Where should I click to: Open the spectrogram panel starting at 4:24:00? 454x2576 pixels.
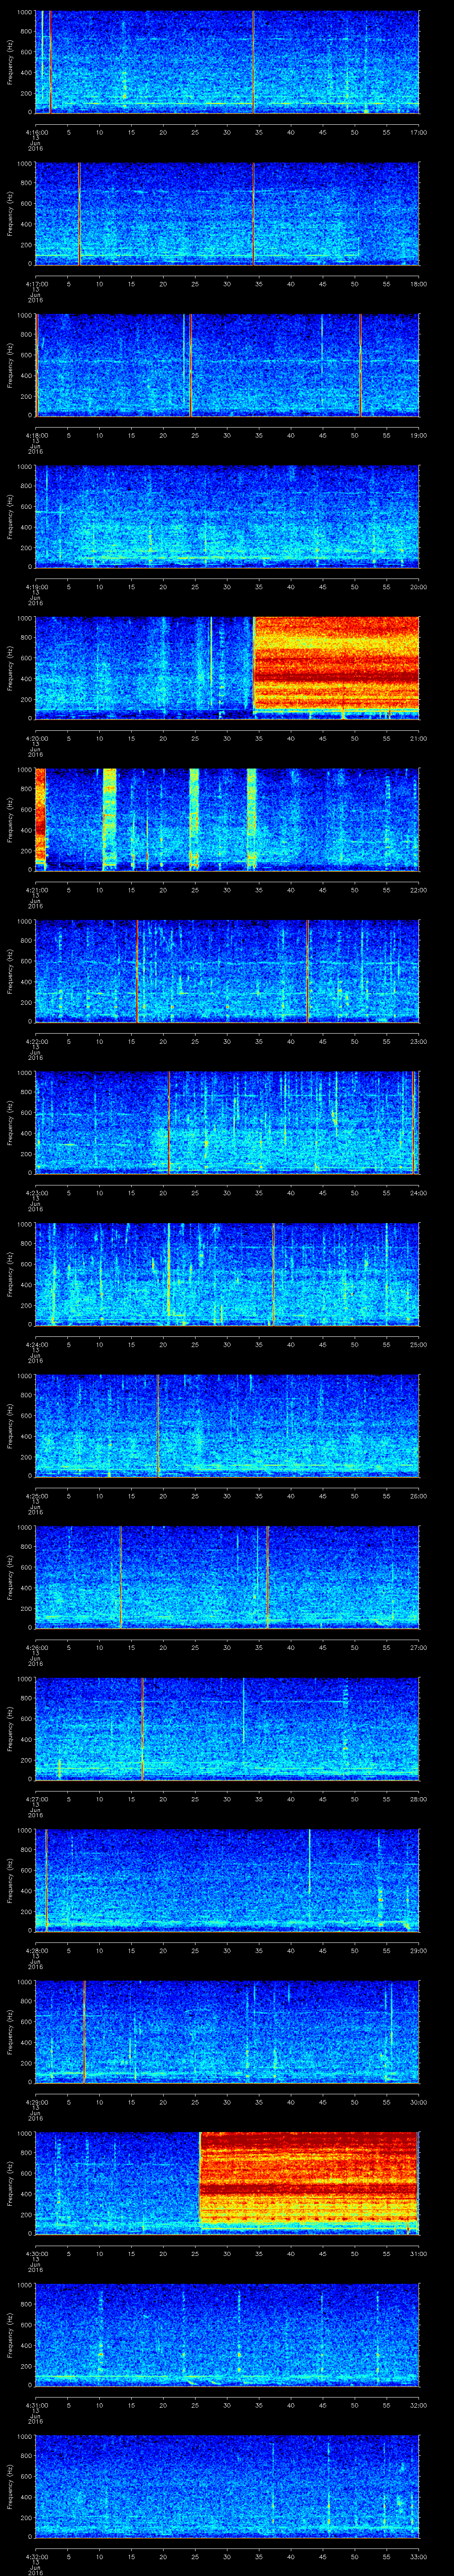click(227, 1274)
